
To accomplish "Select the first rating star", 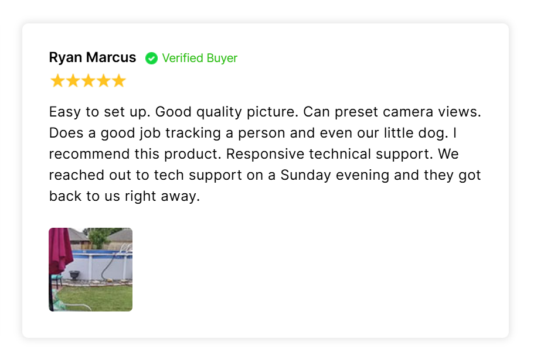I will (57, 81).
